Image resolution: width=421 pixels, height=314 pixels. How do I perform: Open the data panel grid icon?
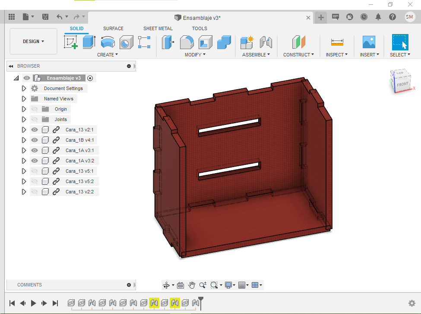click(x=12, y=17)
